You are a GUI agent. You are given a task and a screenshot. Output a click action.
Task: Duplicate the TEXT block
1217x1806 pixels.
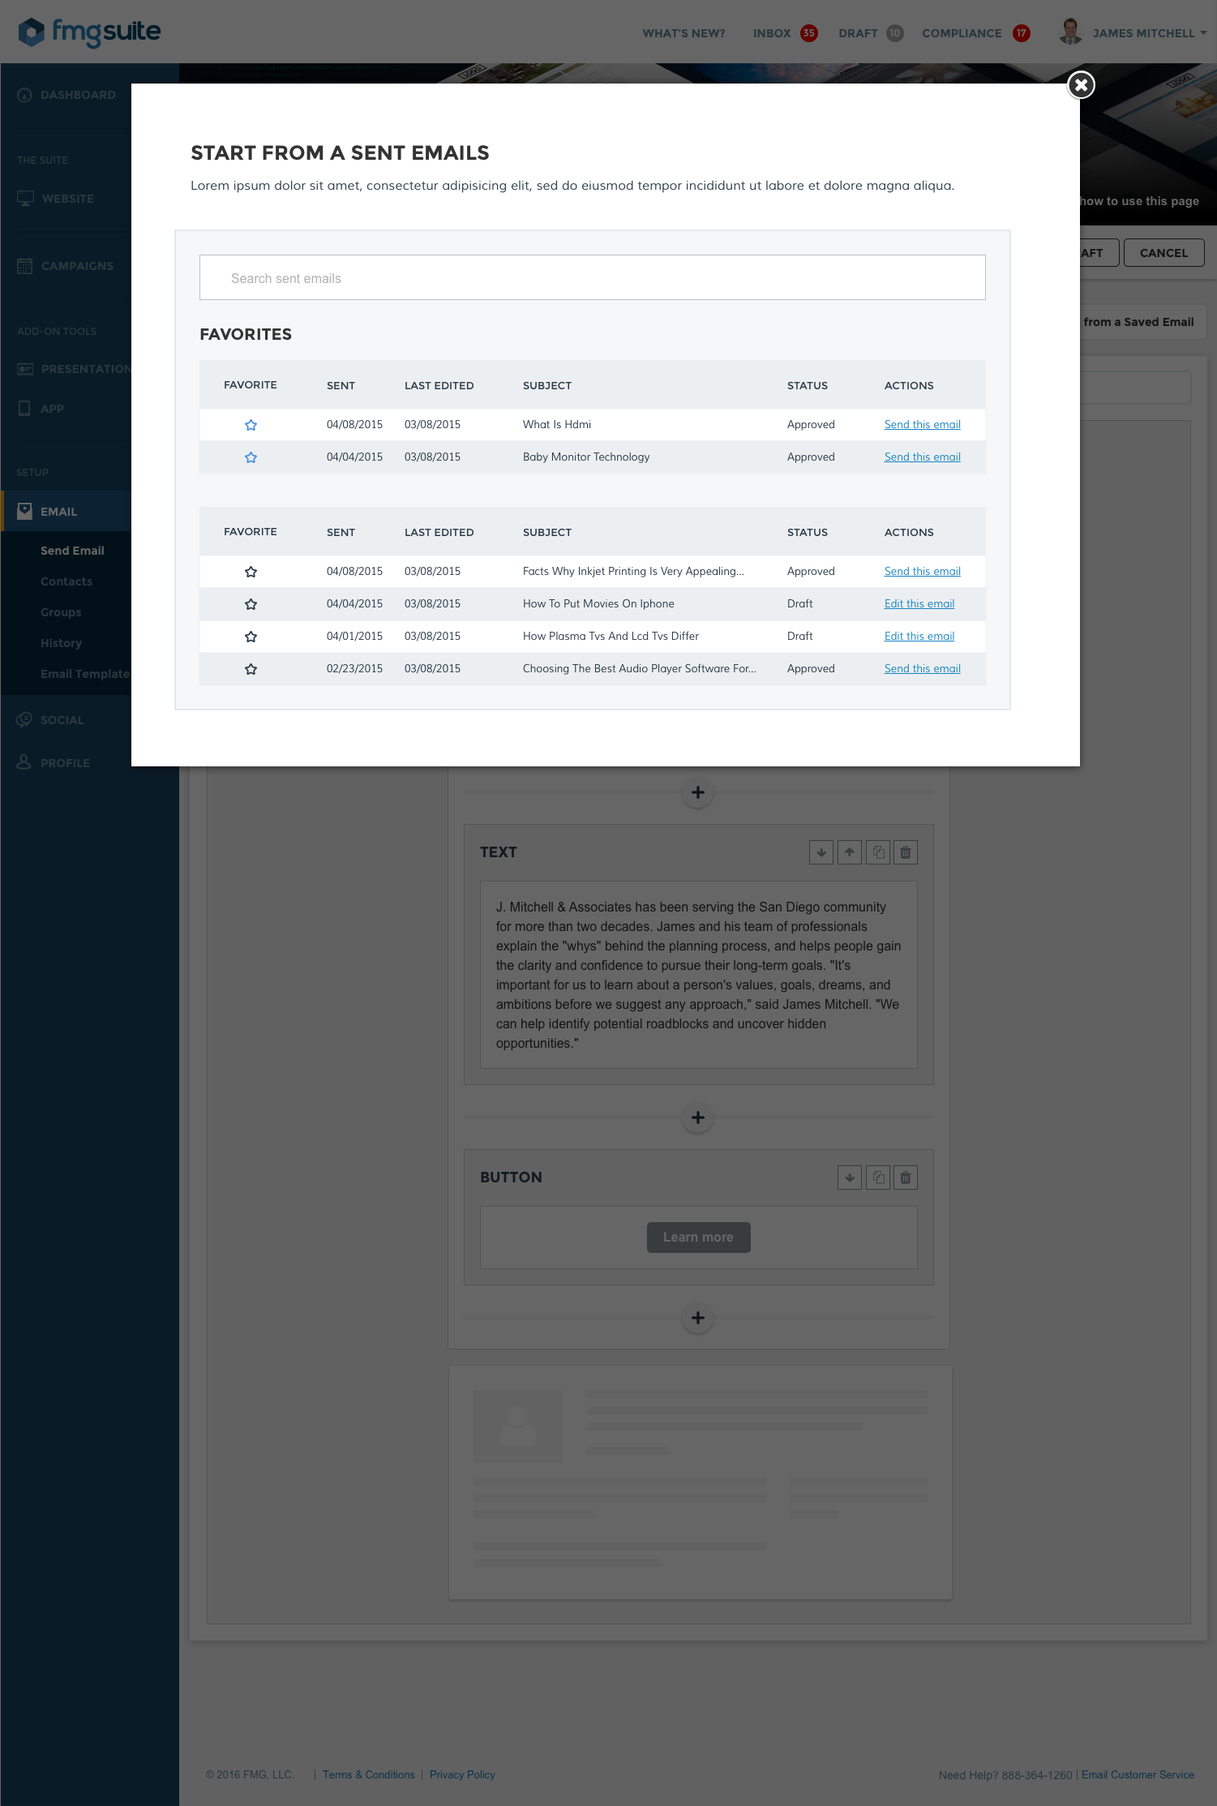(x=878, y=852)
